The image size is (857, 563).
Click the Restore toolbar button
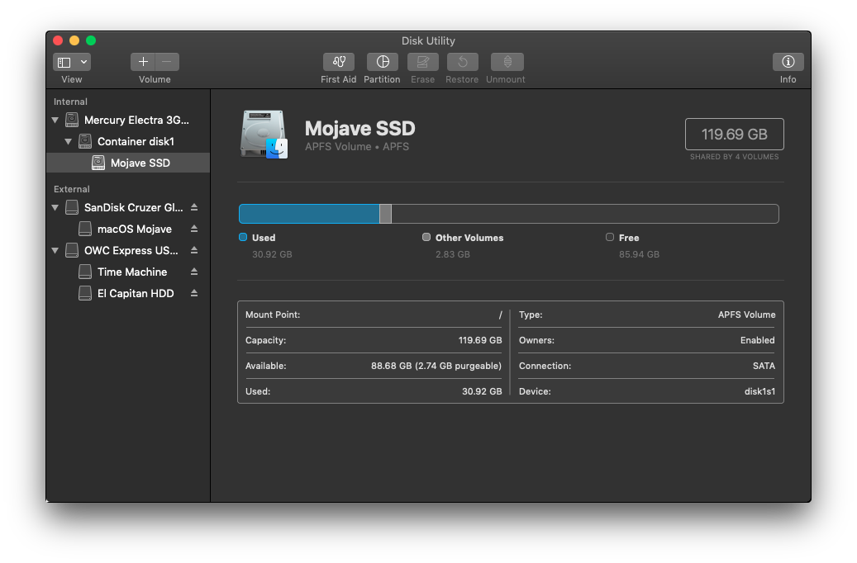463,62
